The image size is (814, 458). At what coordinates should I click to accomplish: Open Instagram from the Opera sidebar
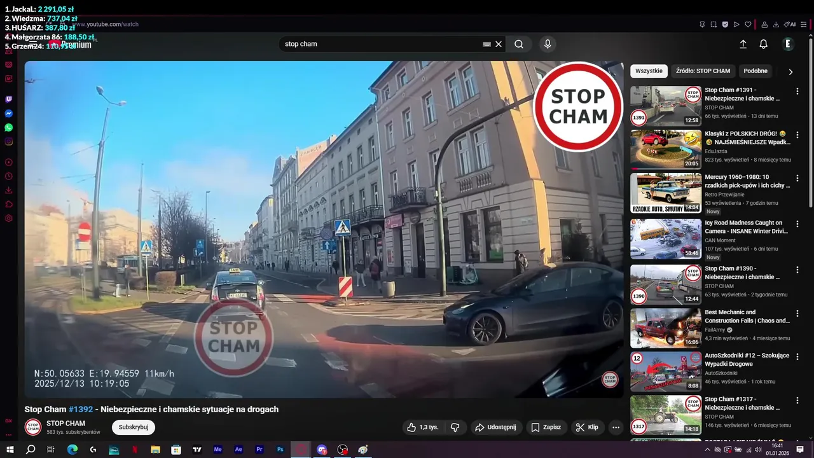pyautogui.click(x=9, y=141)
